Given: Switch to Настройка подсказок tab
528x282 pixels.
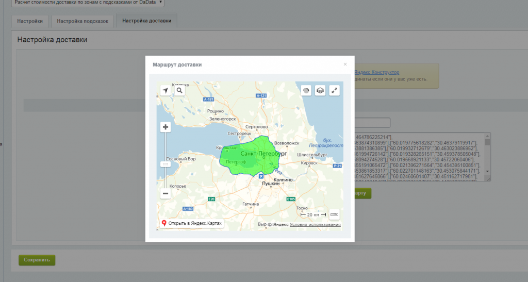Looking at the screenshot, I should tap(82, 21).
